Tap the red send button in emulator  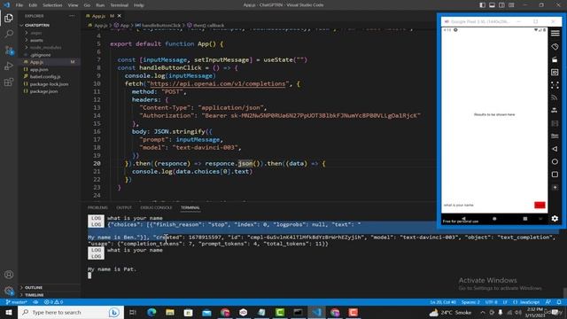(540, 205)
